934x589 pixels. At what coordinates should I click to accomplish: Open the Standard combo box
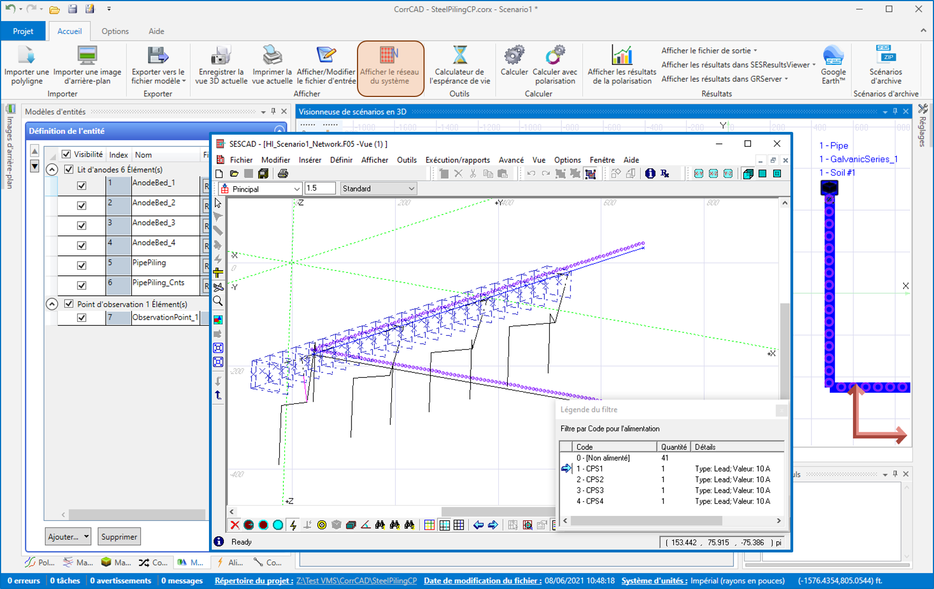378,189
